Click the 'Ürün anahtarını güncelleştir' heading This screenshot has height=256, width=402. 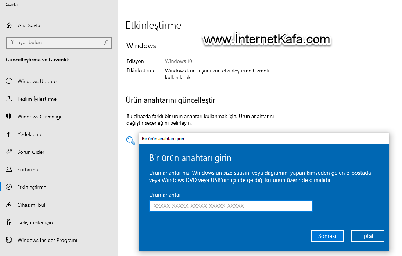click(171, 100)
